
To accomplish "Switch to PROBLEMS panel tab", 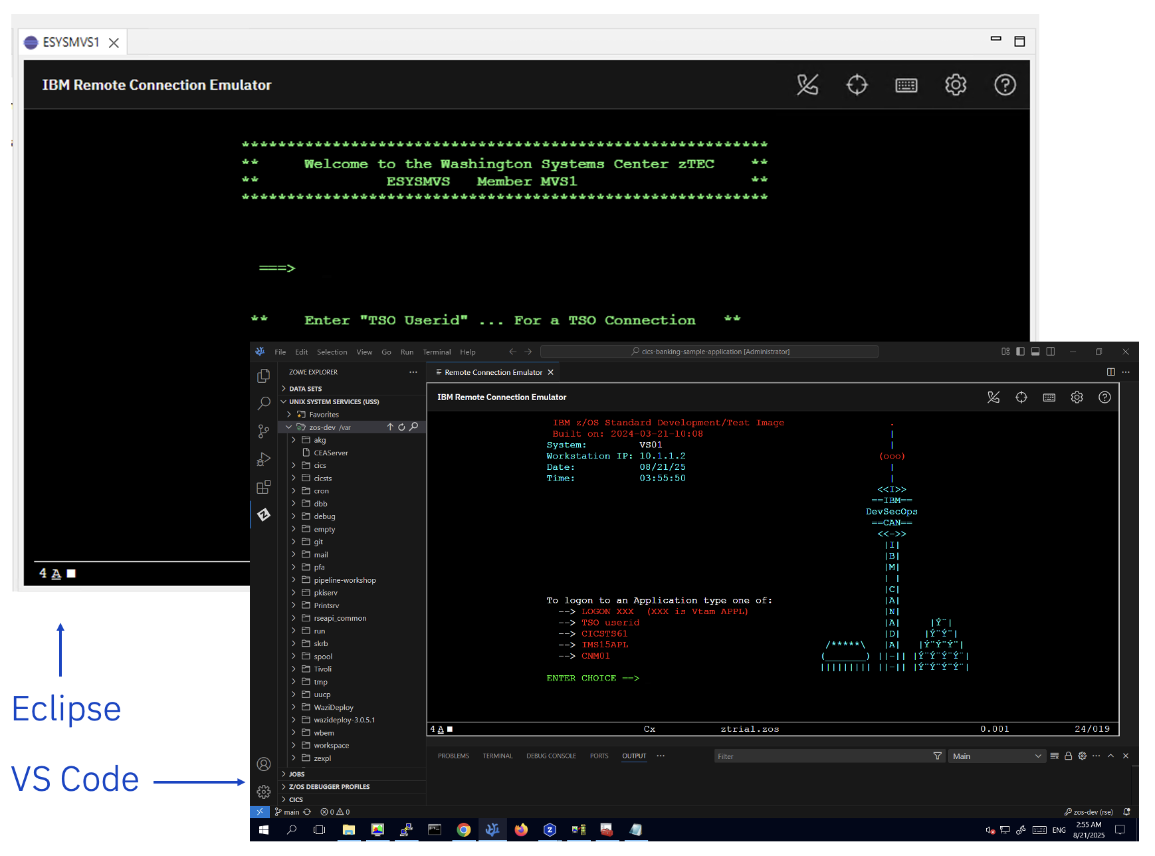I will (453, 756).
